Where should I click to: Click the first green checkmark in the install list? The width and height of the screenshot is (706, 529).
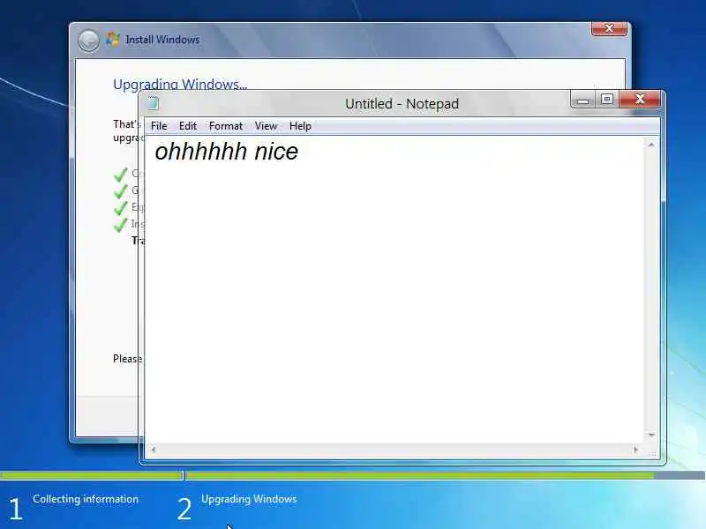[x=120, y=174]
